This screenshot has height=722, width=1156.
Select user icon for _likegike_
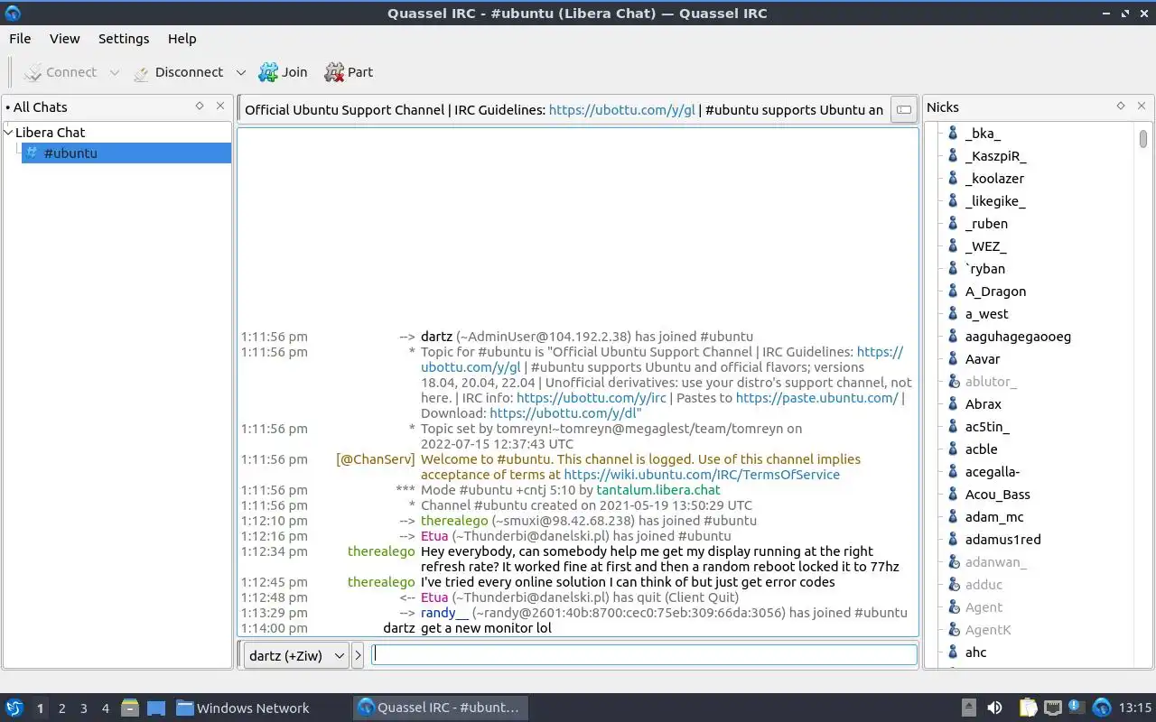coord(952,201)
